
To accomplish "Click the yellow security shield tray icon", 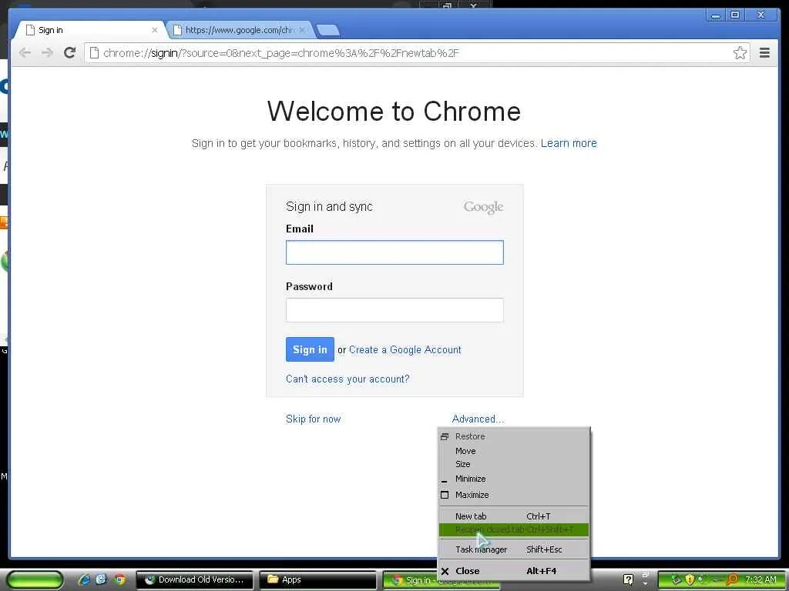I will 690,579.
